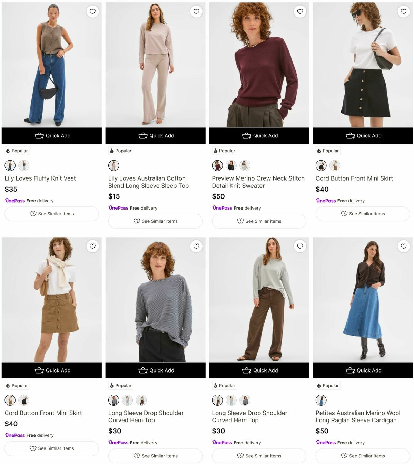Click Quick Add on the Lily Loves Fluffy Knit Vest
414x464 pixels.
pos(52,136)
